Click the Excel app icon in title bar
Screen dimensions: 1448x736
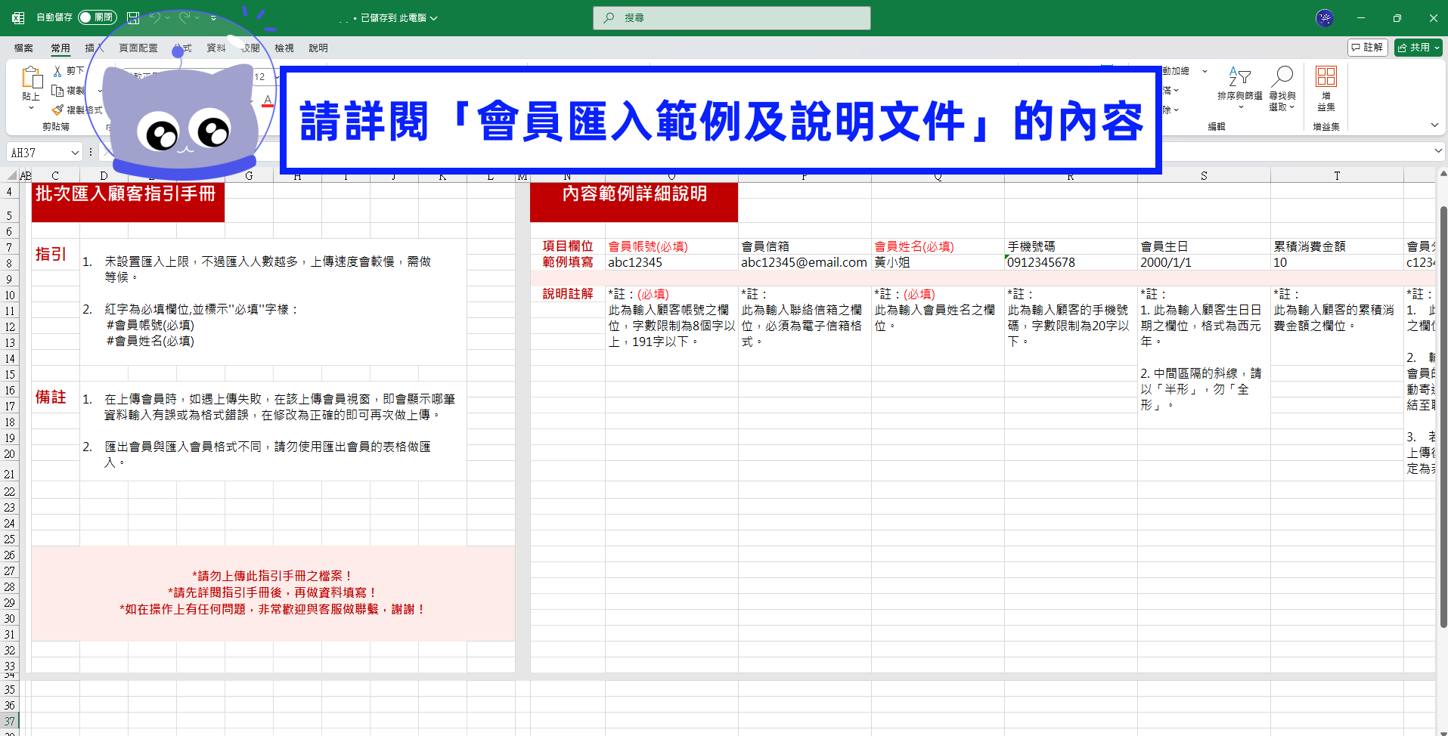[x=18, y=17]
